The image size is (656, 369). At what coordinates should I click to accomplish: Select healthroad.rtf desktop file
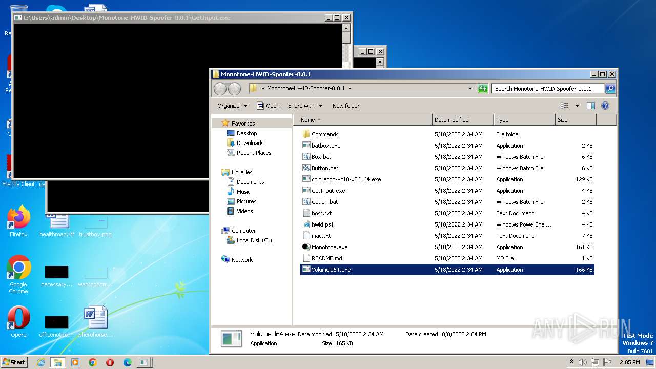coord(57,226)
